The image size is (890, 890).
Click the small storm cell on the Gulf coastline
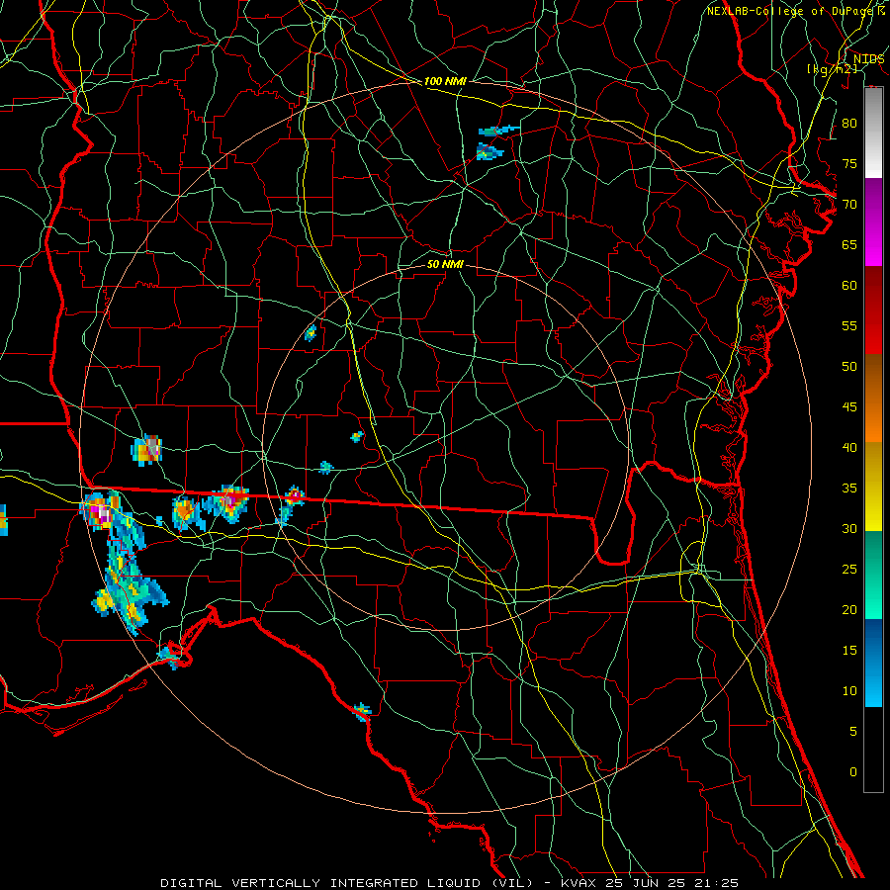point(362,711)
